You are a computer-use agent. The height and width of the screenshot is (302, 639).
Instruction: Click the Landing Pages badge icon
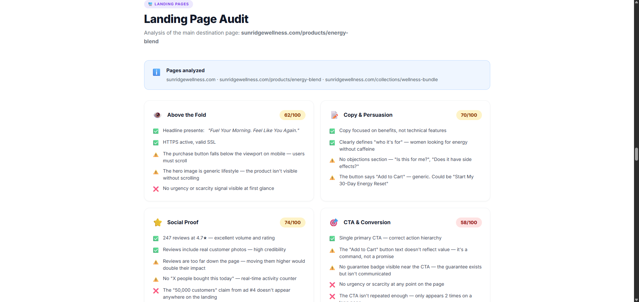pyautogui.click(x=150, y=4)
